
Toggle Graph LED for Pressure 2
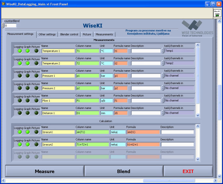pyautogui.click(x=28, y=88)
